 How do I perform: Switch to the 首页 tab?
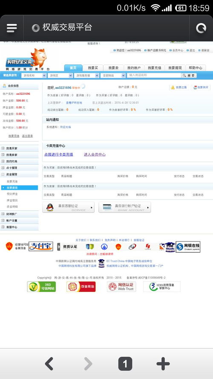(73, 68)
